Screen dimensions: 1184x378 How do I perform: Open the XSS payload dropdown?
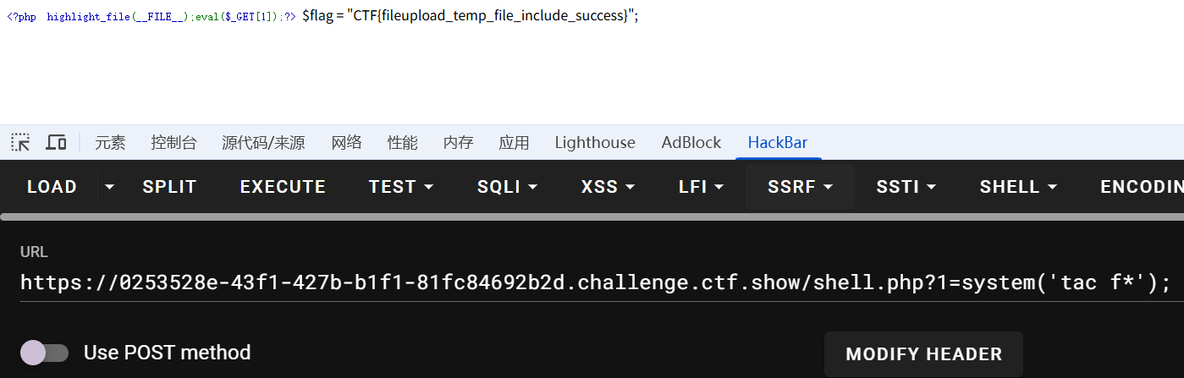609,187
